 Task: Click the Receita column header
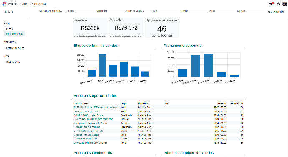click(x=222, y=103)
